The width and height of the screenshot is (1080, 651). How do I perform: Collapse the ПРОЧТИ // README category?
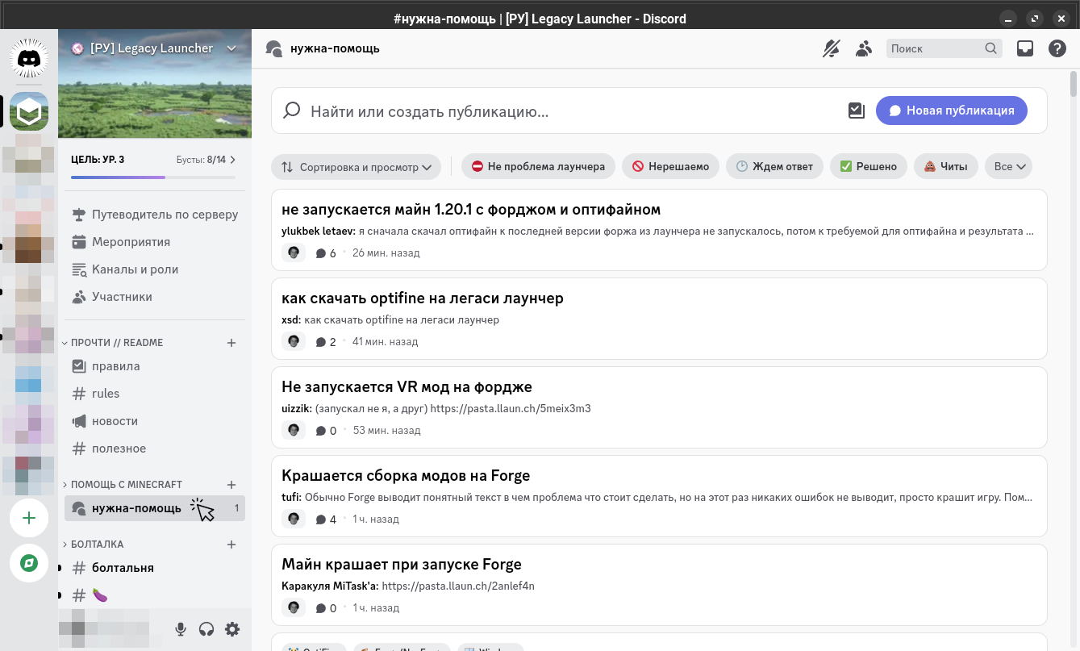[117, 343]
